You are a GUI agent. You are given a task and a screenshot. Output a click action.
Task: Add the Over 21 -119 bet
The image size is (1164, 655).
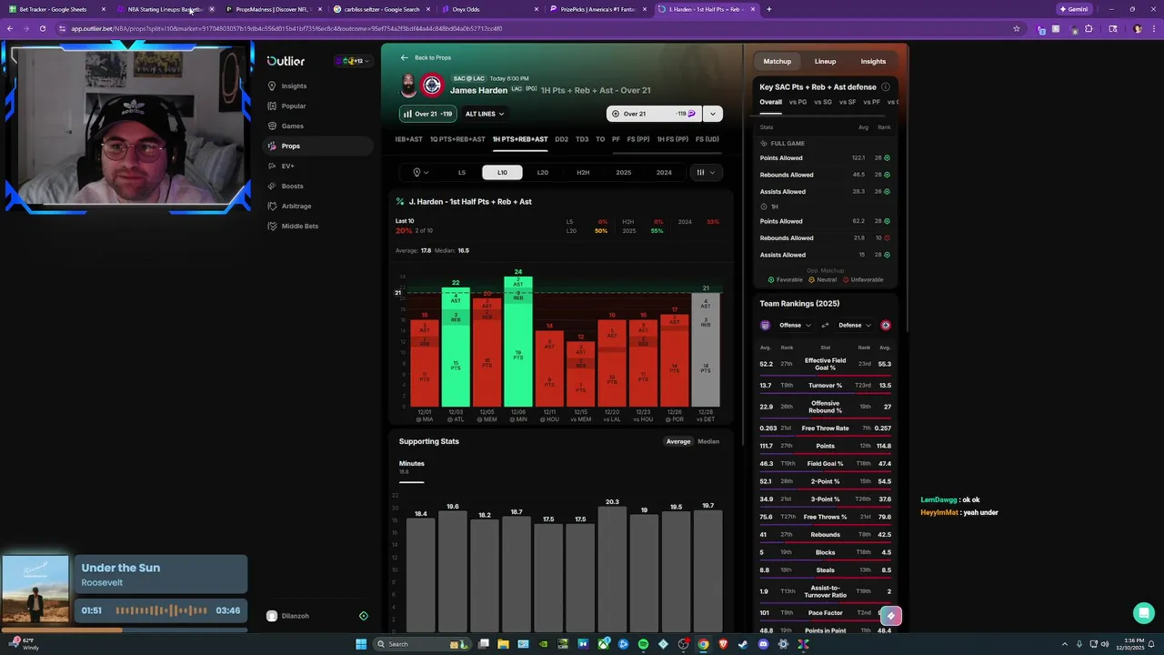tap(653, 114)
